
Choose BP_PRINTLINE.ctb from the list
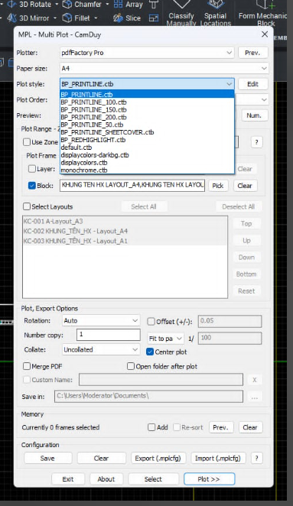[147, 95]
